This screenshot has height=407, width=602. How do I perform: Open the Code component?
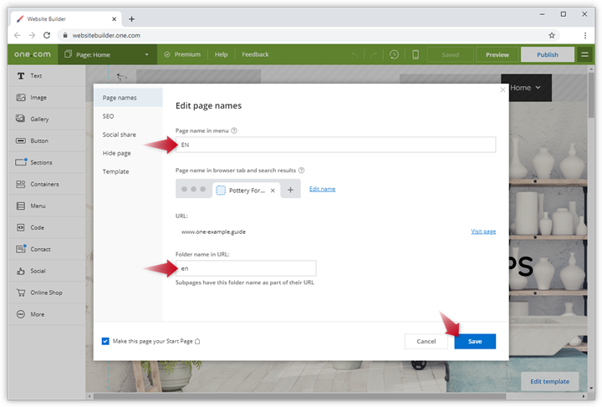(21, 227)
